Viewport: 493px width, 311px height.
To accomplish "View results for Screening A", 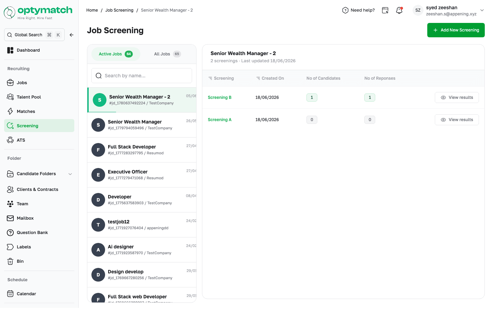I will point(457,120).
